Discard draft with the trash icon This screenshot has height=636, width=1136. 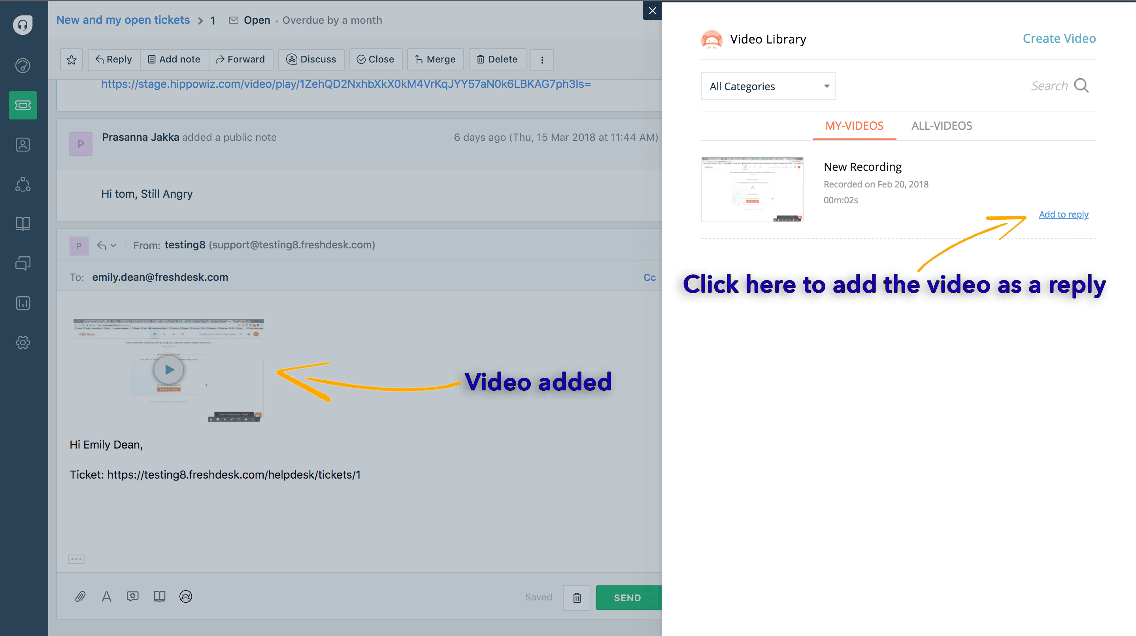(576, 598)
